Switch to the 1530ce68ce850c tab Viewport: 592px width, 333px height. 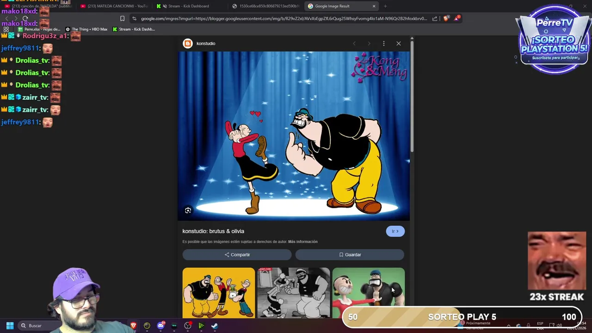pos(266,6)
